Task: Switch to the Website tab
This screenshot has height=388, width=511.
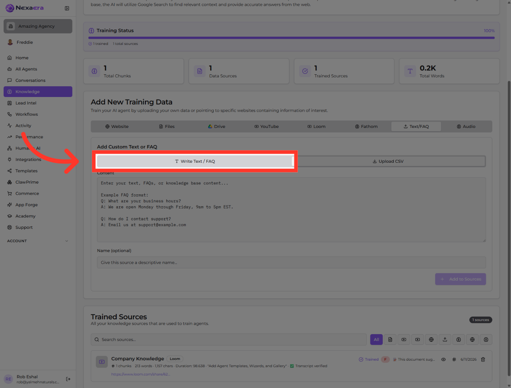Action: 117,126
